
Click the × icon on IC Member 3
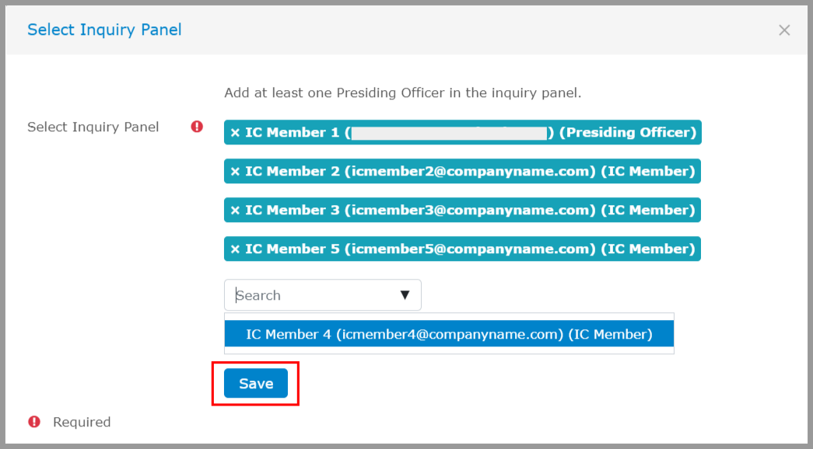(235, 211)
